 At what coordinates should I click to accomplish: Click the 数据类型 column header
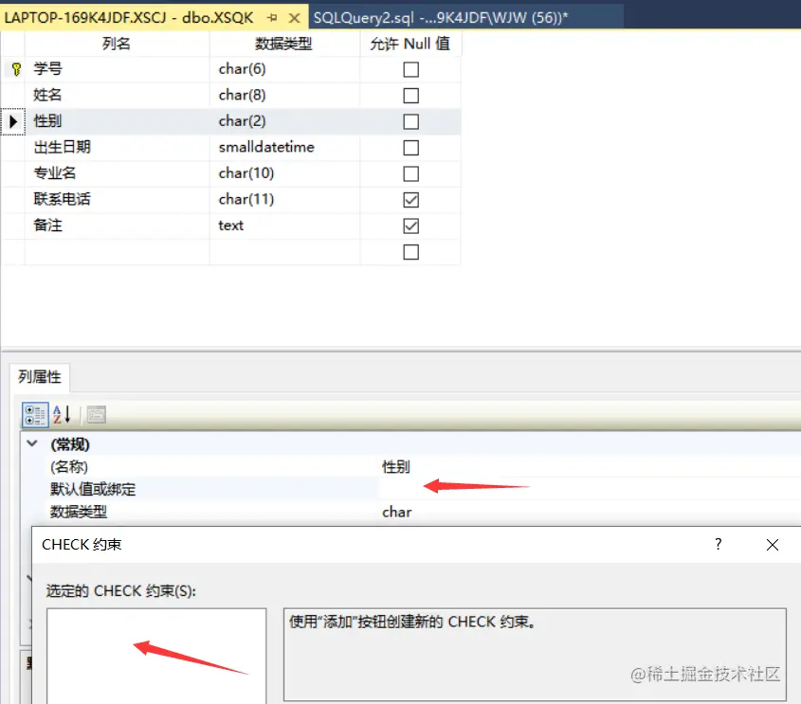(284, 44)
